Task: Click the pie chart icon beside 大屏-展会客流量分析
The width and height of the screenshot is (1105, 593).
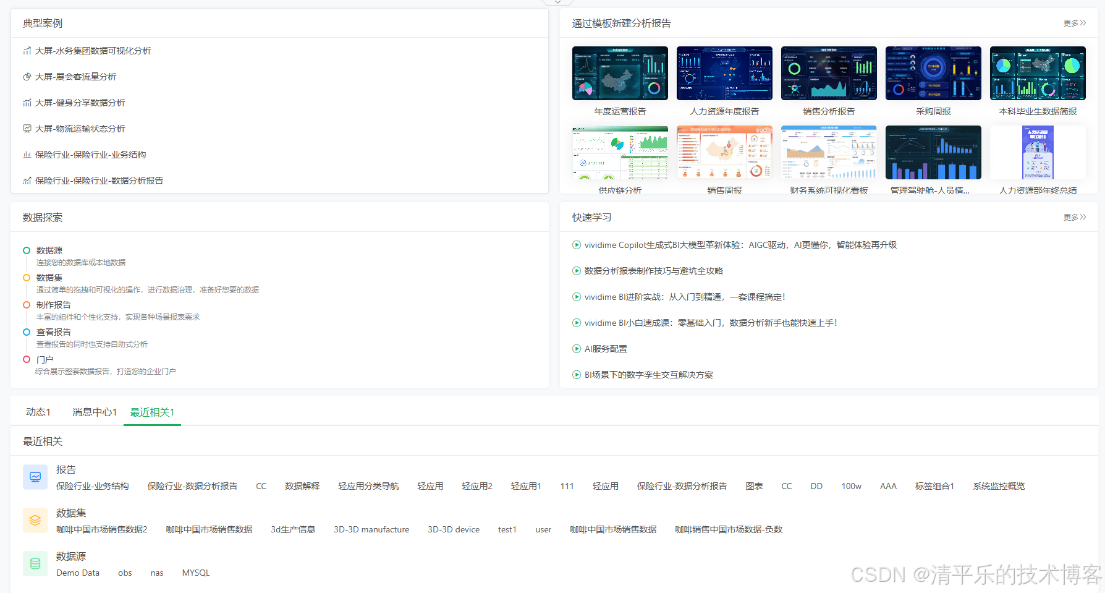Action: tap(27, 77)
